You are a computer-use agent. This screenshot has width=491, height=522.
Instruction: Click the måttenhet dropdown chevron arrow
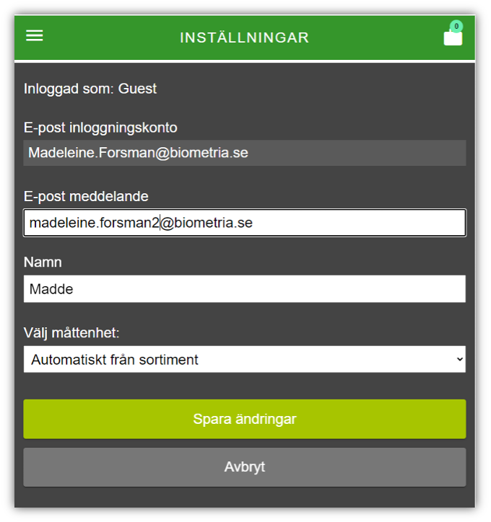click(460, 359)
